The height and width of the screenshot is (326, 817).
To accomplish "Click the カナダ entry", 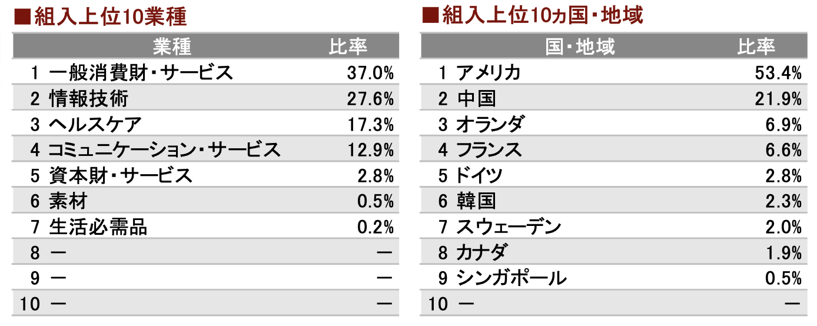I will tap(481, 252).
